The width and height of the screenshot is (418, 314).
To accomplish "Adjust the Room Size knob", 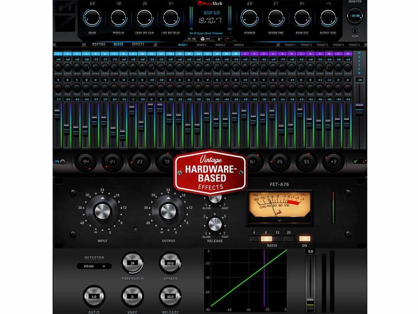I will click(x=302, y=18).
